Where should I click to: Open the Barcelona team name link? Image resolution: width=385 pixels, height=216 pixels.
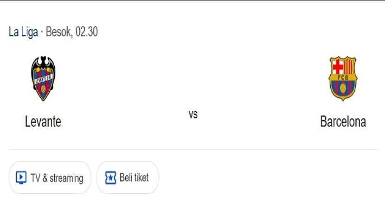click(x=343, y=121)
